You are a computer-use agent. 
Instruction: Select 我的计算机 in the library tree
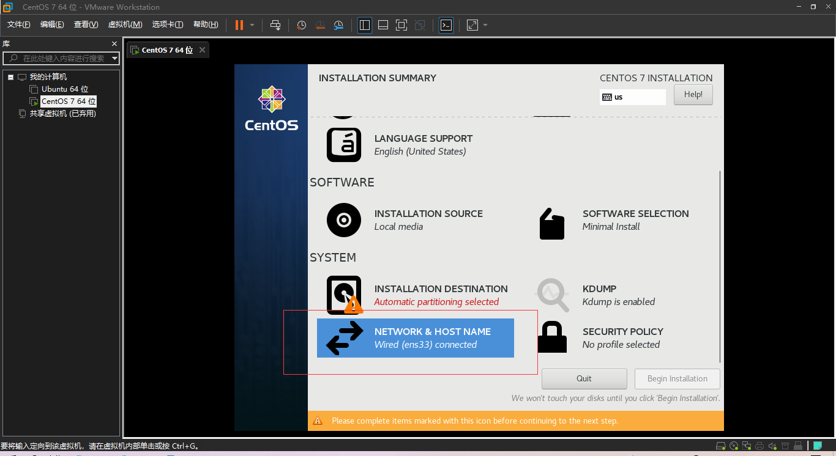pyautogui.click(x=48, y=77)
